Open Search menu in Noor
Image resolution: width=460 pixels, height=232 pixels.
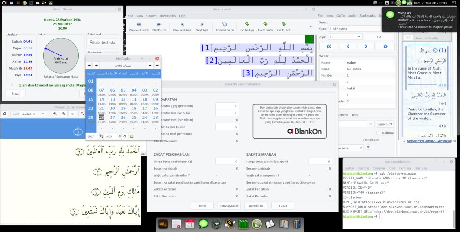click(151, 16)
